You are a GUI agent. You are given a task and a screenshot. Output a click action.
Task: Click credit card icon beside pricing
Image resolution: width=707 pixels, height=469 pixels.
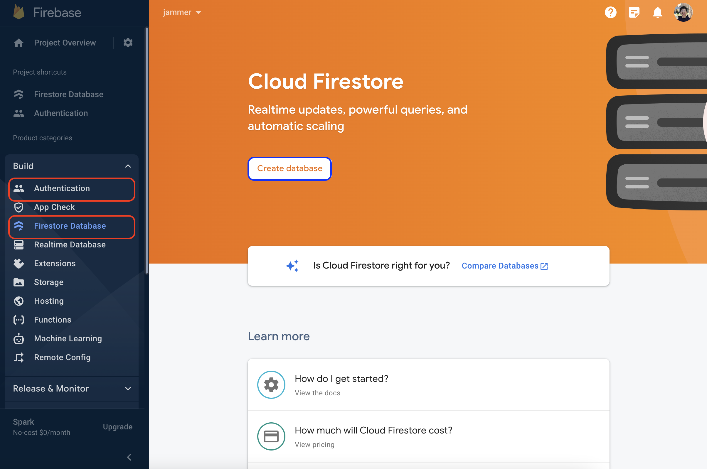point(271,436)
